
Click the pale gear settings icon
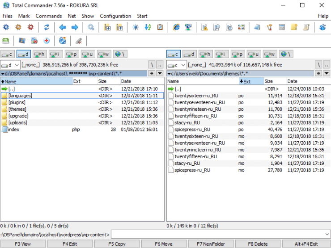point(91,27)
